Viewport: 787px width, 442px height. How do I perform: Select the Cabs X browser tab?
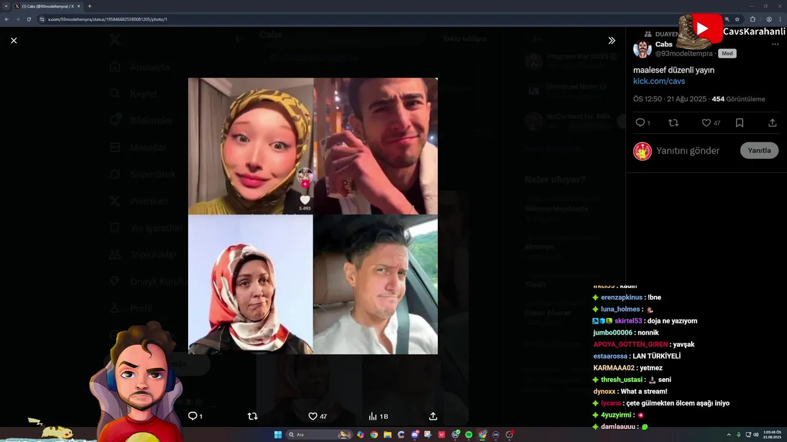pyautogui.click(x=47, y=6)
